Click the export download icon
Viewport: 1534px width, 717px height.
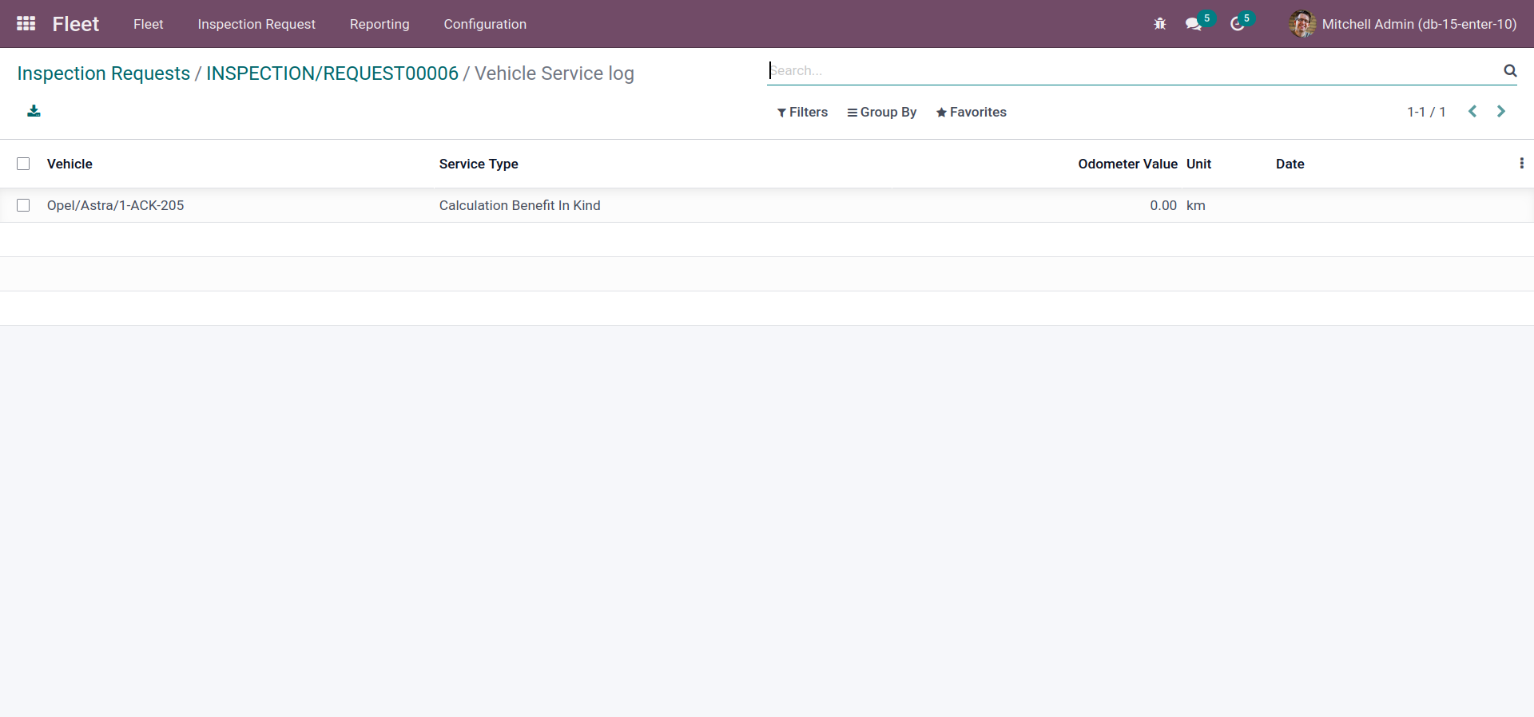[x=34, y=111]
